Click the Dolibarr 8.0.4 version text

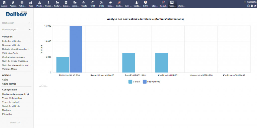coord(15,122)
